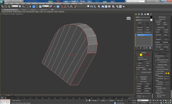Apply the TurboSmooth modifier button
Screen dimensions: 172x104
click(140, 32)
